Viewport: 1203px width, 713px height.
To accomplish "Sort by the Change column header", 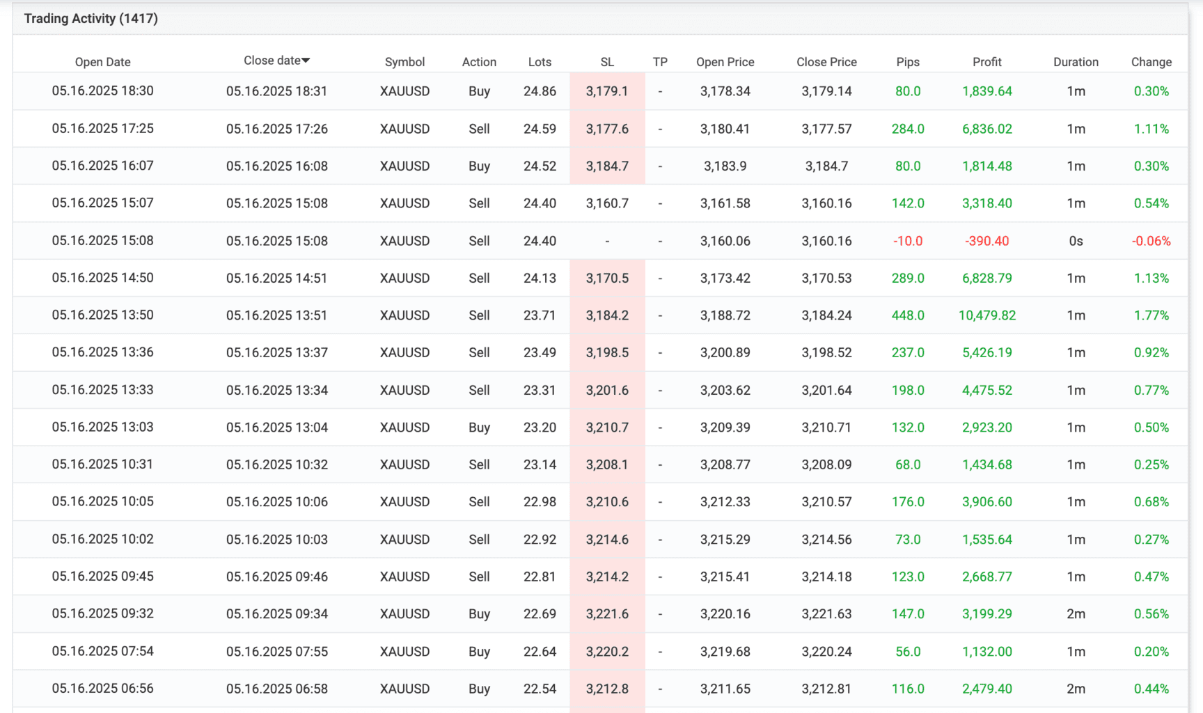I will [x=1151, y=62].
